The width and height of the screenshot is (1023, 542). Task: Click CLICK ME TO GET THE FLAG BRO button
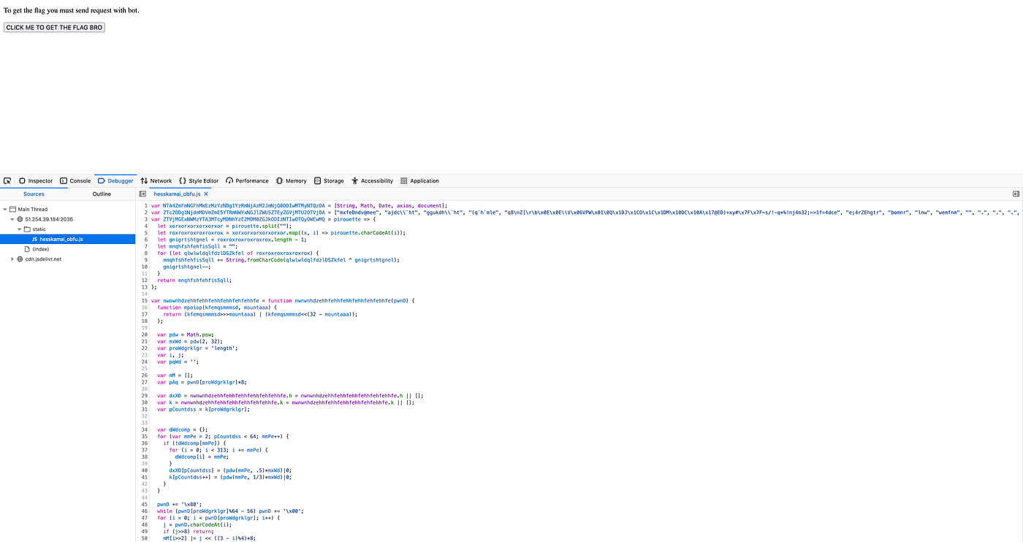point(54,27)
